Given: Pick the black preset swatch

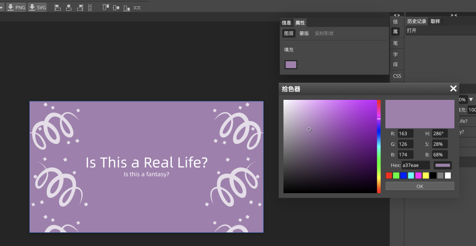Looking at the screenshot, I should [433, 176].
